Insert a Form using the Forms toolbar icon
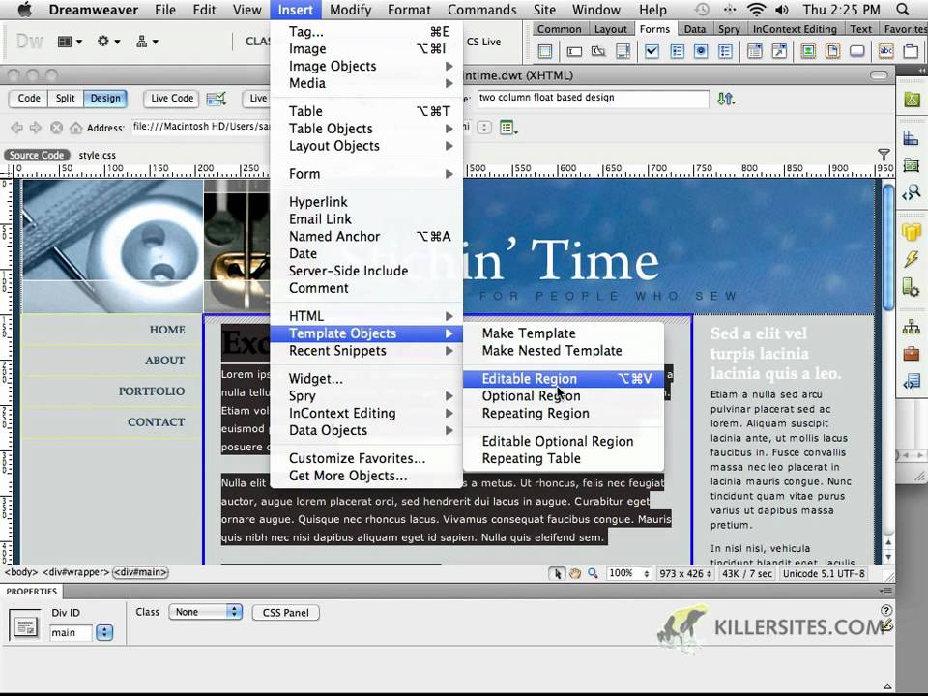The height and width of the screenshot is (696, 928). pos(544,51)
